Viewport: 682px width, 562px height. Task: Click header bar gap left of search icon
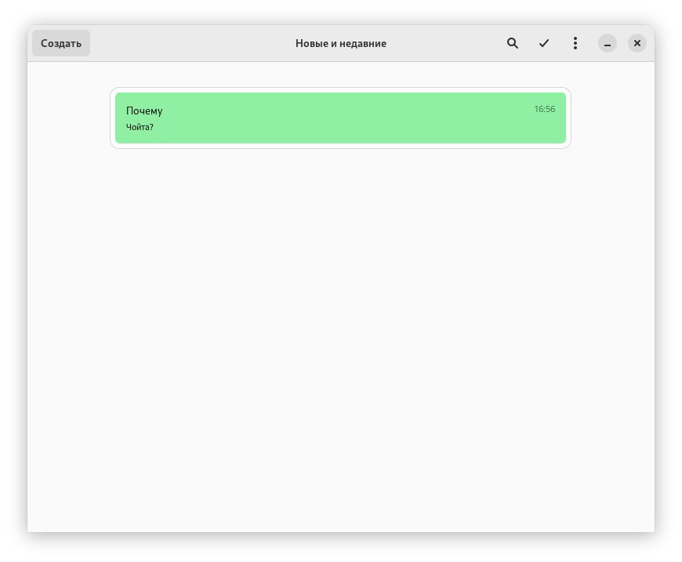click(x=455, y=43)
